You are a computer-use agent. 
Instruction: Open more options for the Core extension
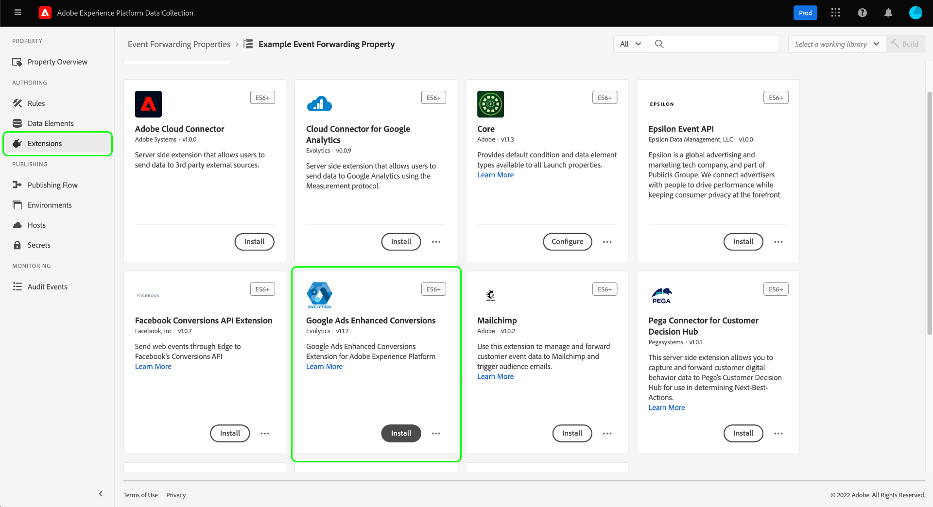coord(607,242)
